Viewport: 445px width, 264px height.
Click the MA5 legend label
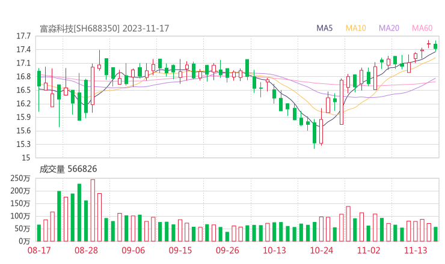coord(324,28)
